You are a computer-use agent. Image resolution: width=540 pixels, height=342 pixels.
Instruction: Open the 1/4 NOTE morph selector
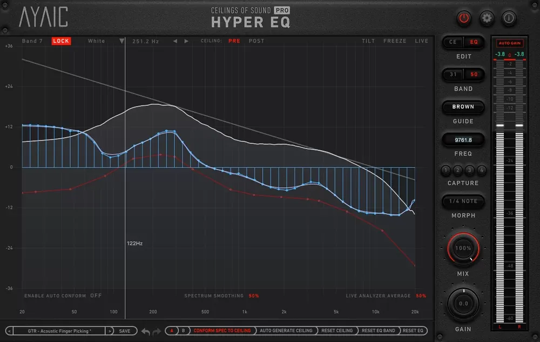463,201
